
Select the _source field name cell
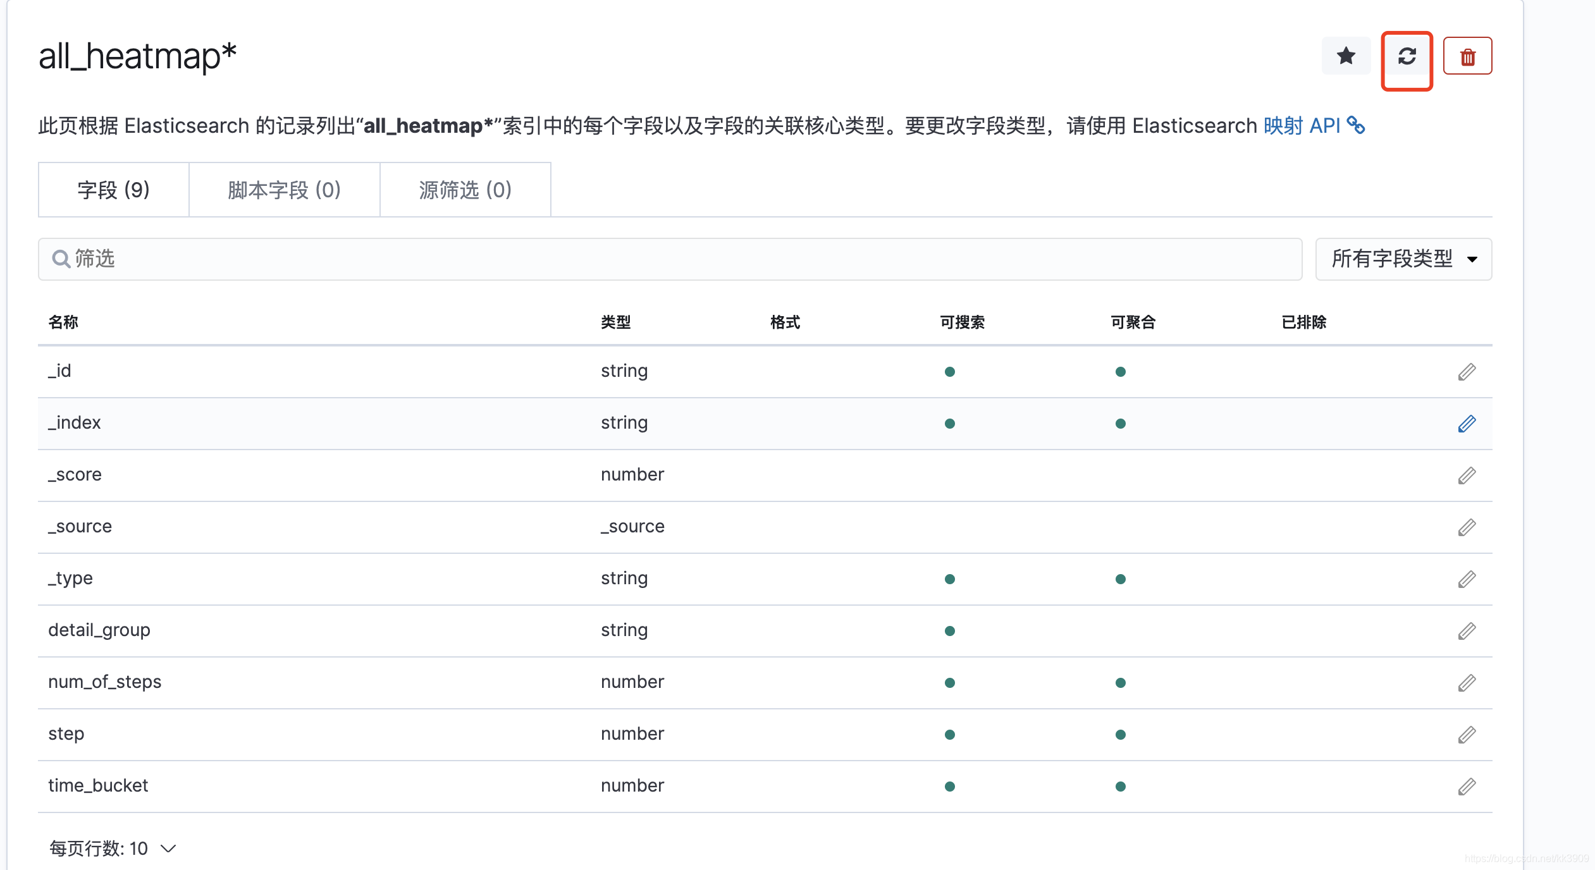(80, 527)
